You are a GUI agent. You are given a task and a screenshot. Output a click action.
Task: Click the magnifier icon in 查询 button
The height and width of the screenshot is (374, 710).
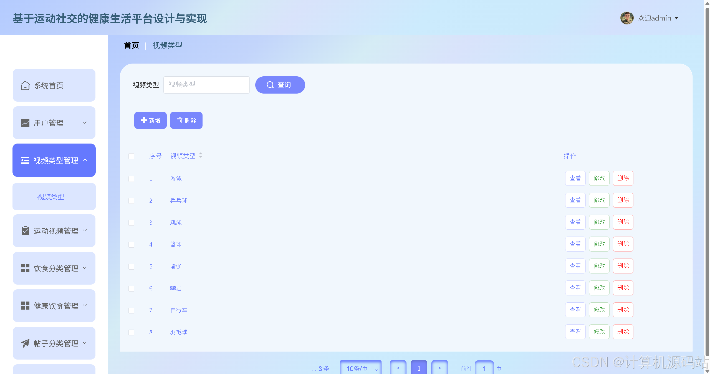270,85
